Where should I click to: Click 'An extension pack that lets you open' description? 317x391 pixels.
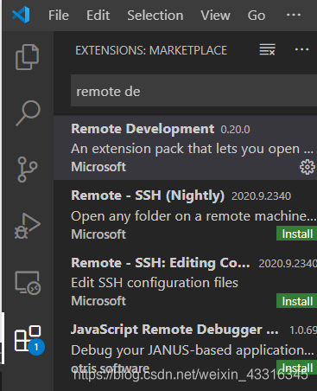click(192, 149)
